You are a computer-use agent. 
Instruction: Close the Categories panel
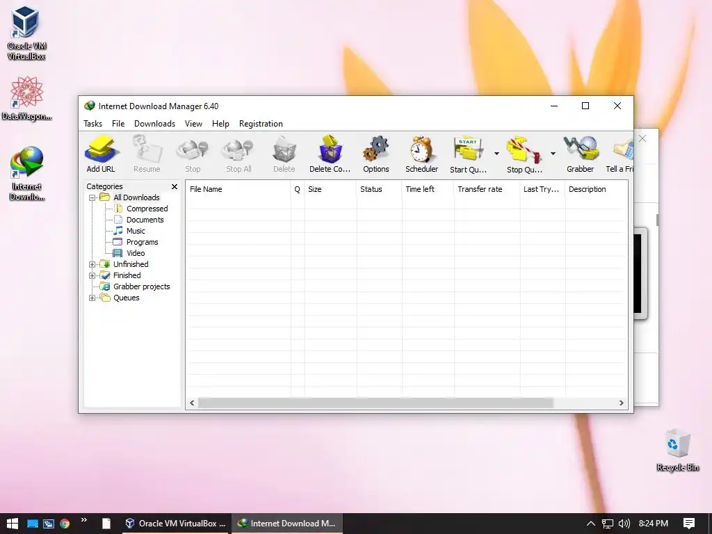pos(175,186)
